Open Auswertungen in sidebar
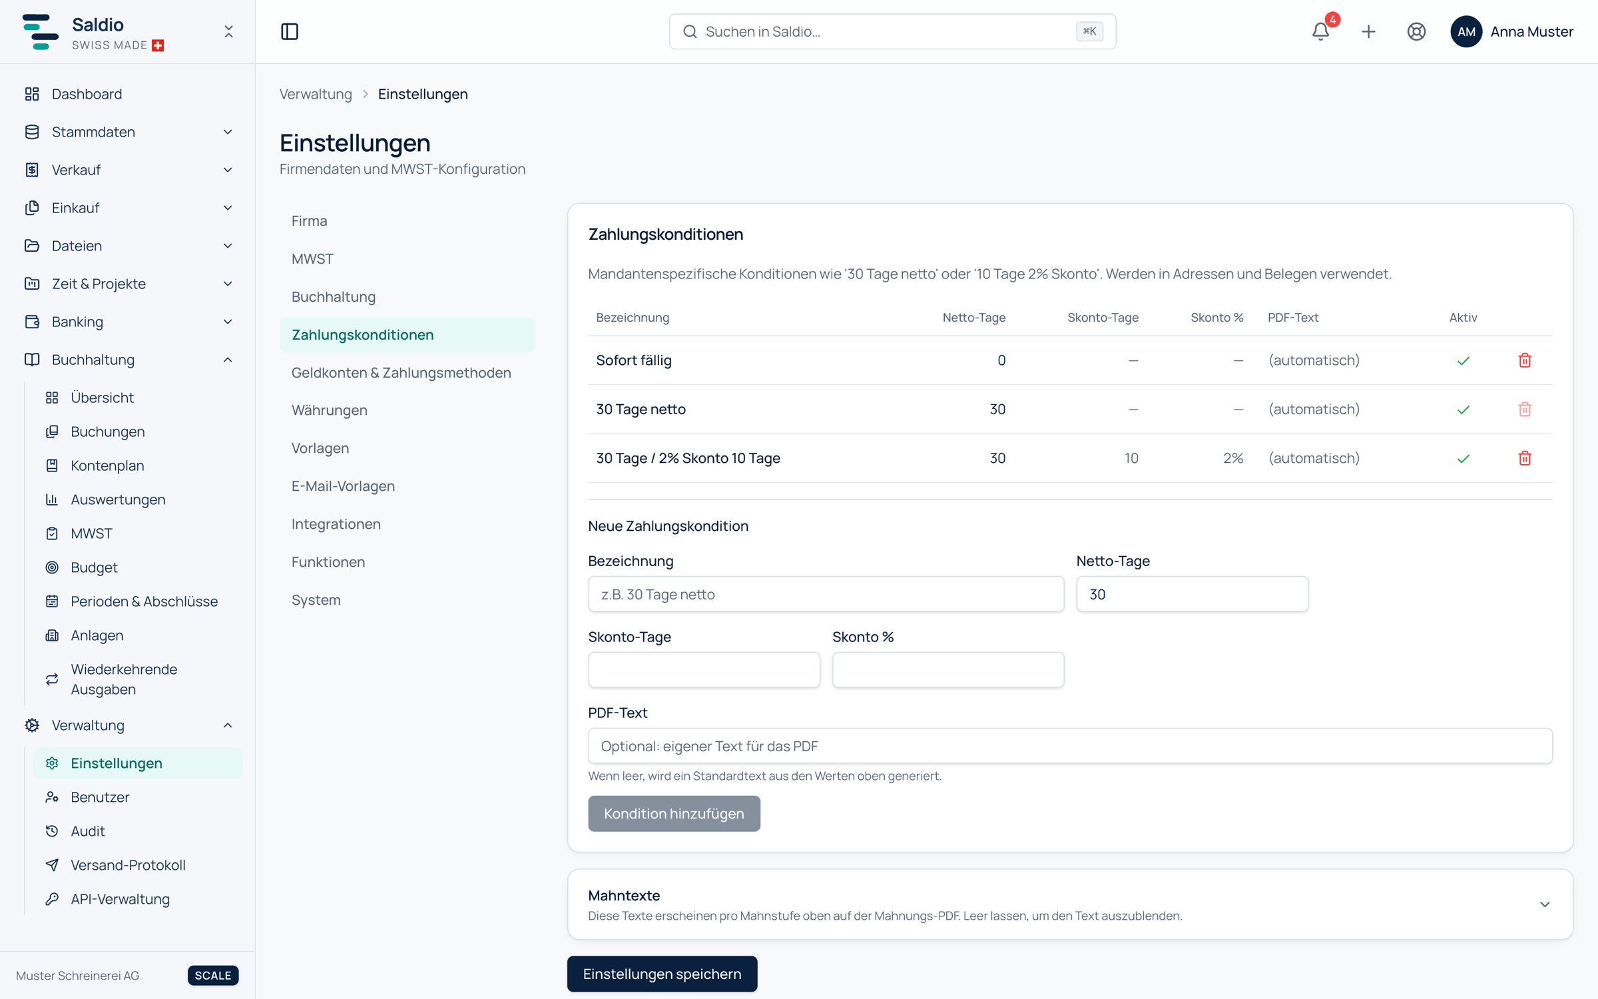Viewport: 1598px width, 999px height. (138, 499)
